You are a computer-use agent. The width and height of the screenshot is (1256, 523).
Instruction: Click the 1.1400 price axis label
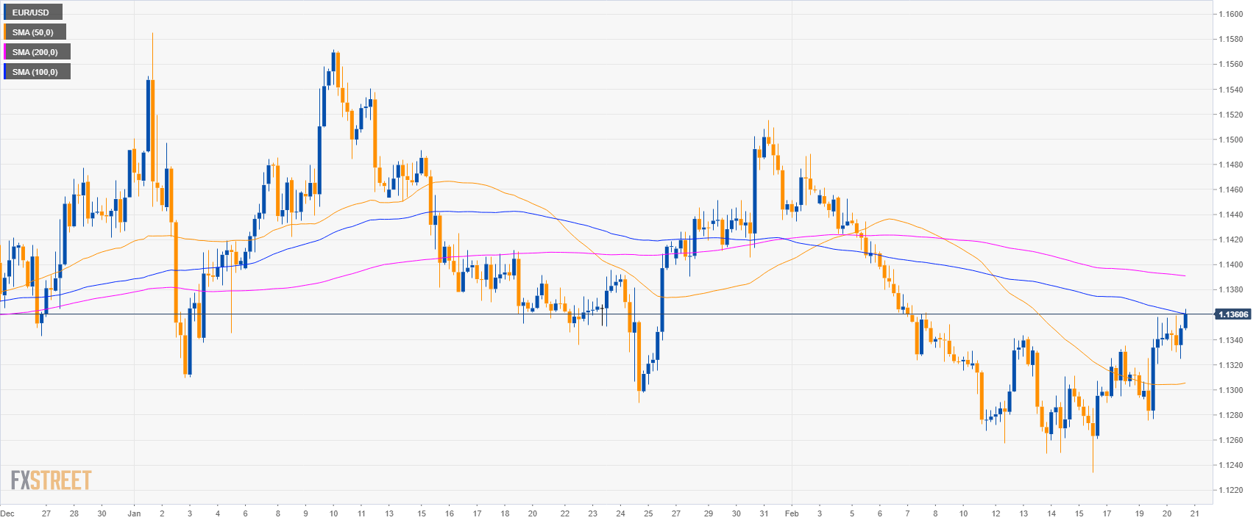coord(1230,264)
